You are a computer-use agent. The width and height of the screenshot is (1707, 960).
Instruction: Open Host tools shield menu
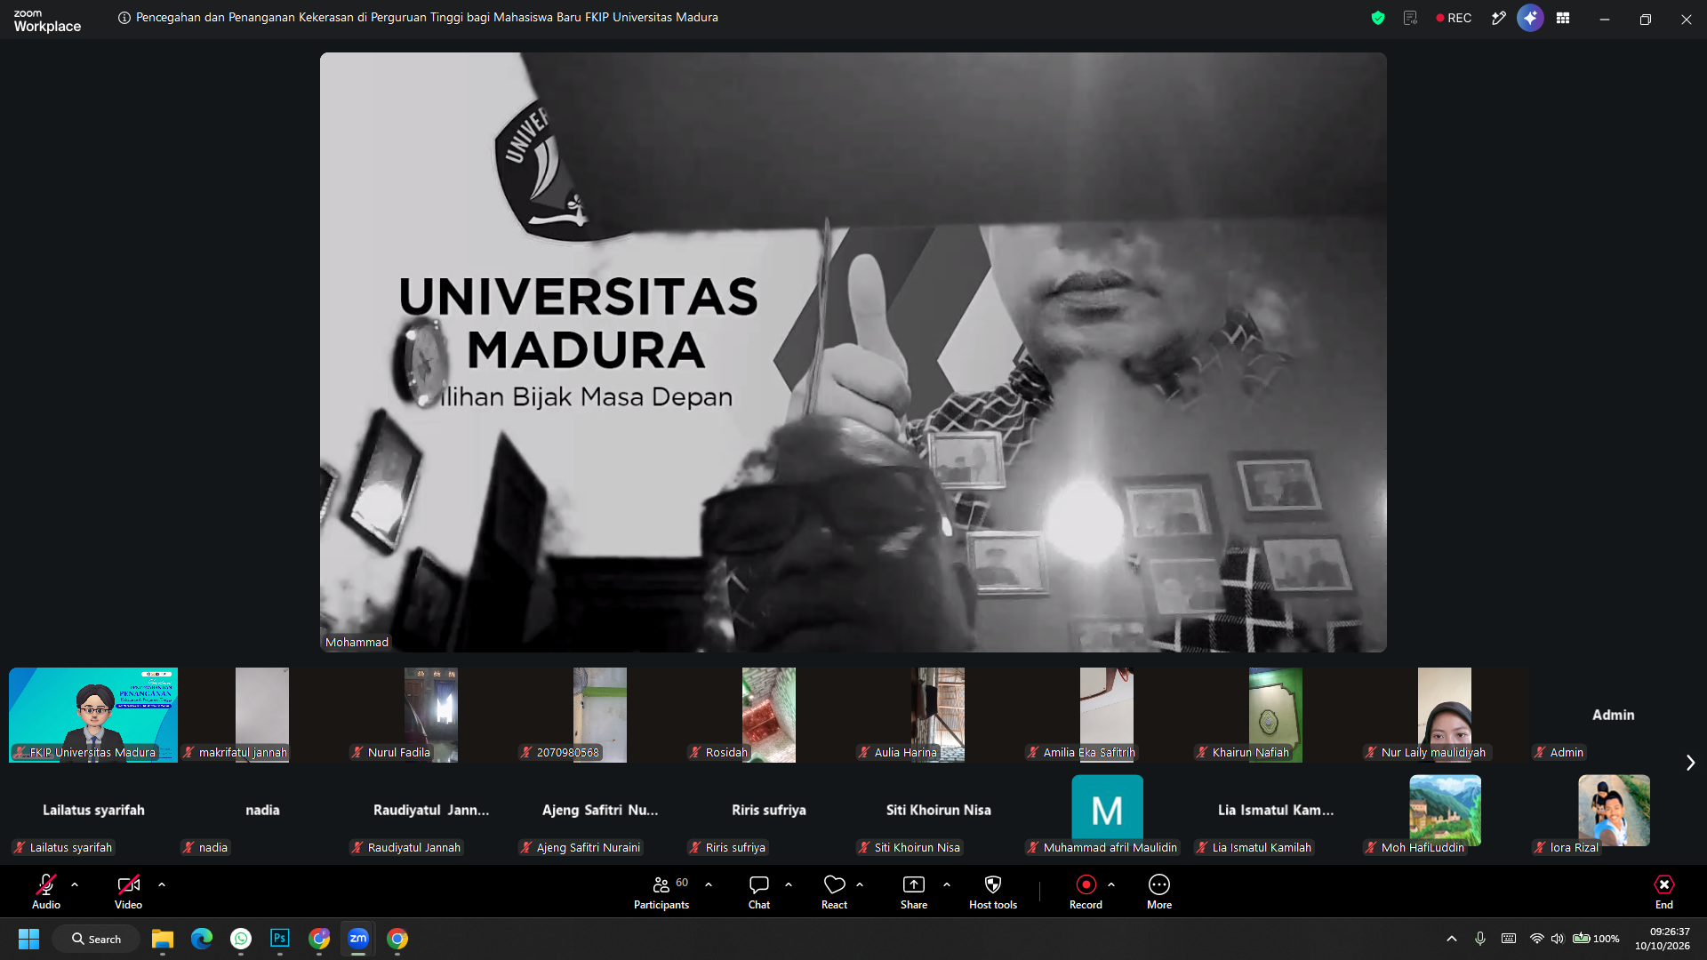coord(993,892)
